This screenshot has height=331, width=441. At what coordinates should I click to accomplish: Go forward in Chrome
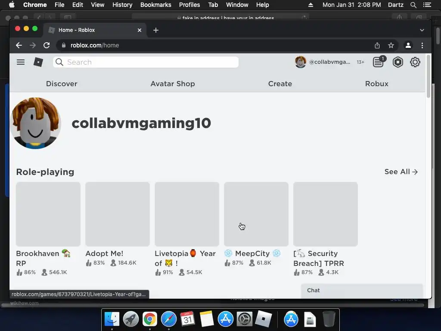click(x=33, y=45)
